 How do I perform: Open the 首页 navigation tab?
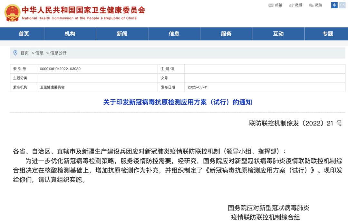pyautogui.click(x=24, y=34)
